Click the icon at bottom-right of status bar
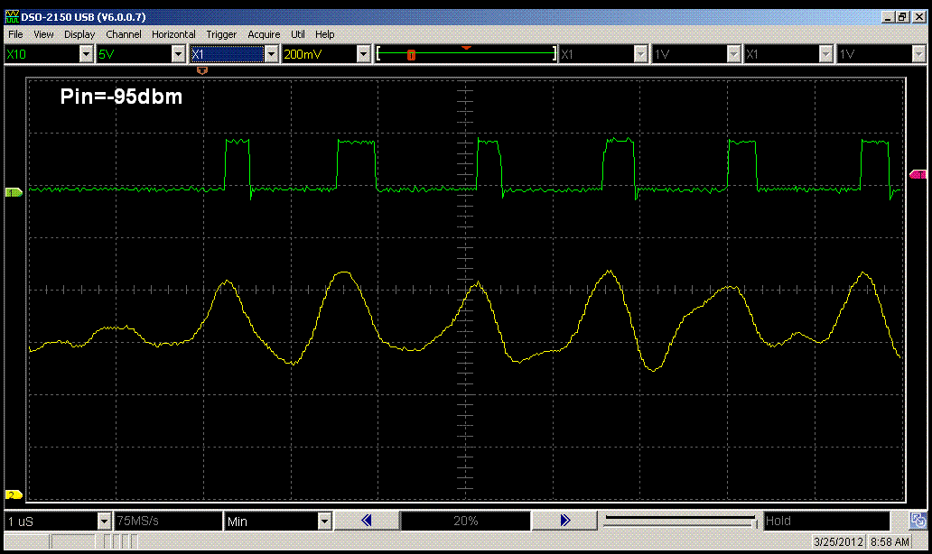The image size is (932, 554). point(918,521)
